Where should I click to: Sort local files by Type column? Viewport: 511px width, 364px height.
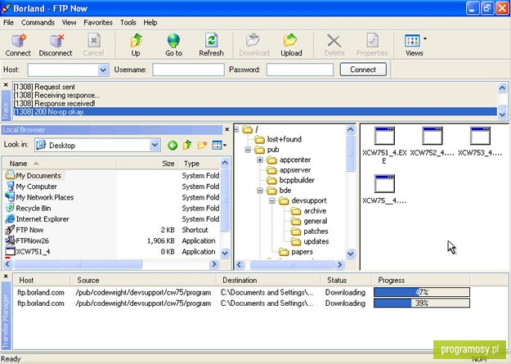coord(199,164)
